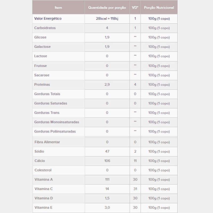
Task: Click the '28kcal = 118kj' value cell
Action: pyautogui.click(x=107, y=19)
